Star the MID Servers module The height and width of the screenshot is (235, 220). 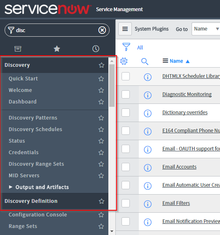[x=101, y=176]
